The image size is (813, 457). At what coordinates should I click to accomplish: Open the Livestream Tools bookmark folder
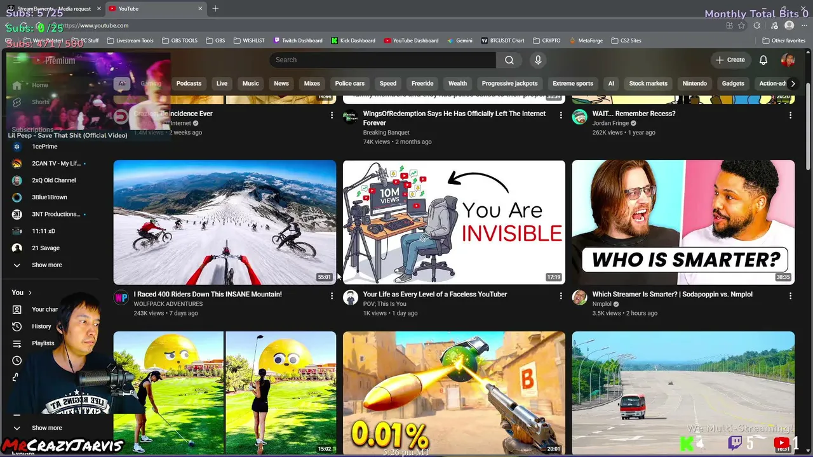pos(130,41)
